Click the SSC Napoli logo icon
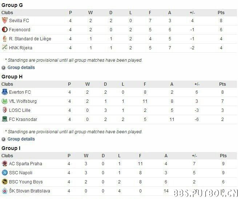The width and height of the screenshot is (238, 199). [x=5, y=172]
